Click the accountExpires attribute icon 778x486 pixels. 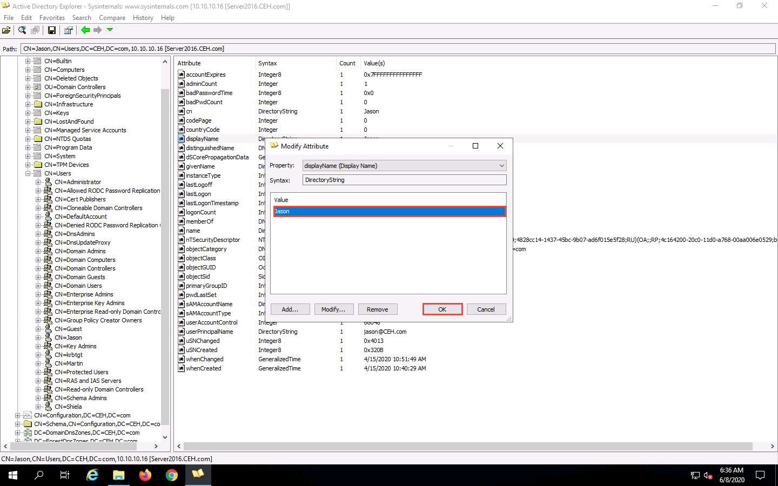[182, 75]
